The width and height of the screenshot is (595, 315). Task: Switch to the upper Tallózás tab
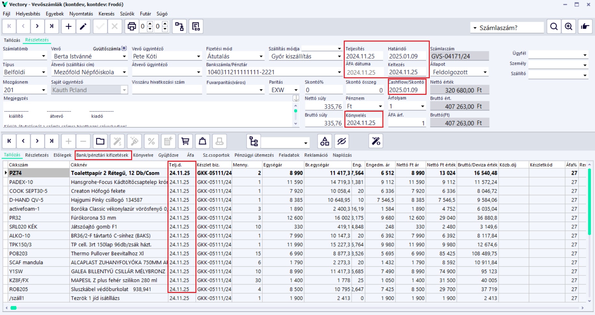12,40
